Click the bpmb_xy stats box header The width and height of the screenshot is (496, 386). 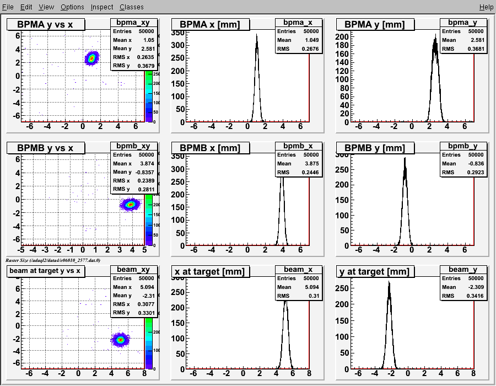click(x=134, y=146)
